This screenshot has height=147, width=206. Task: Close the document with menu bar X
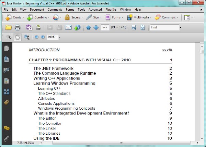201,10
